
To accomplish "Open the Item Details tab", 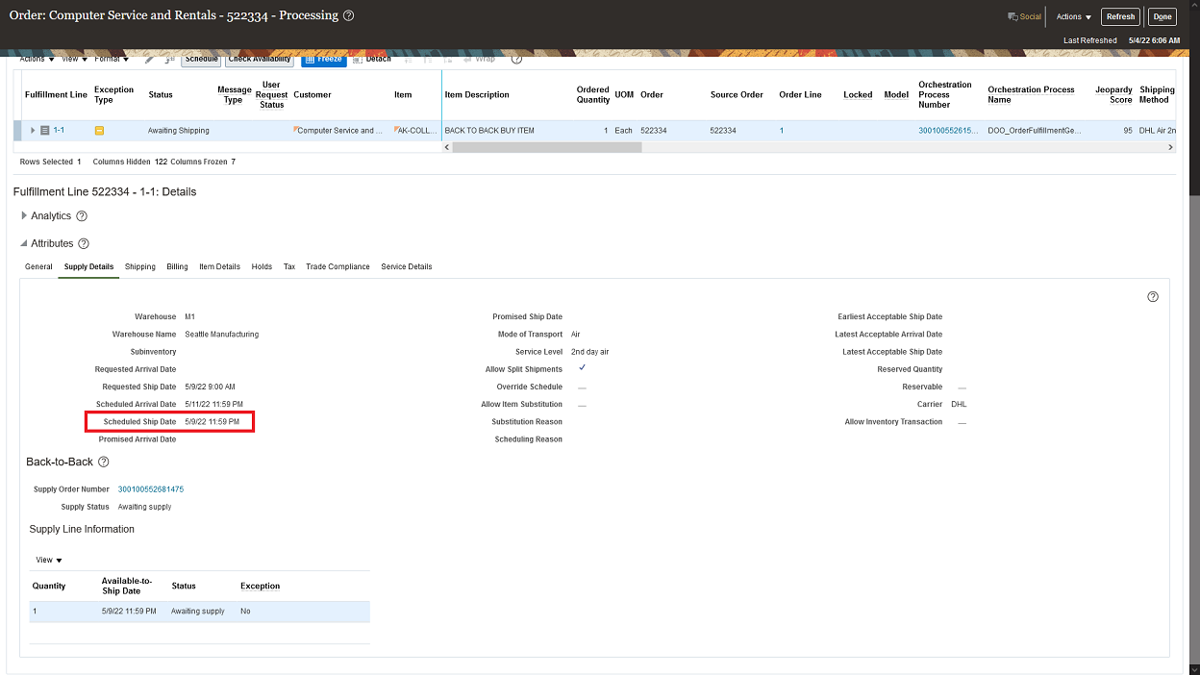I will pyautogui.click(x=219, y=266).
